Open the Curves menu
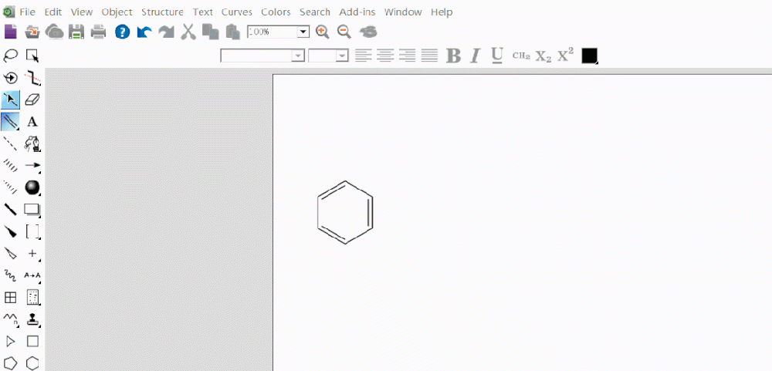Screen dimensions: 772x371 237,12
